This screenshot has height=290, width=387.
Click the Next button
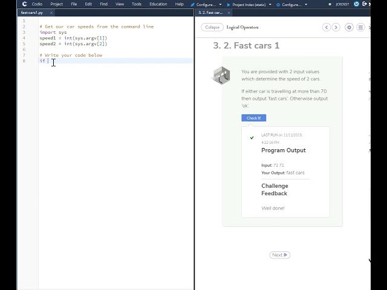[279, 255]
